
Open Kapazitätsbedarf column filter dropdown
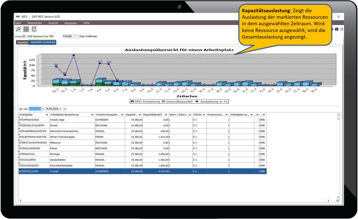pos(166,115)
